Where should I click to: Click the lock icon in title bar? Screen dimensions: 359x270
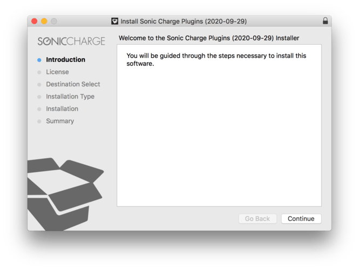325,21
